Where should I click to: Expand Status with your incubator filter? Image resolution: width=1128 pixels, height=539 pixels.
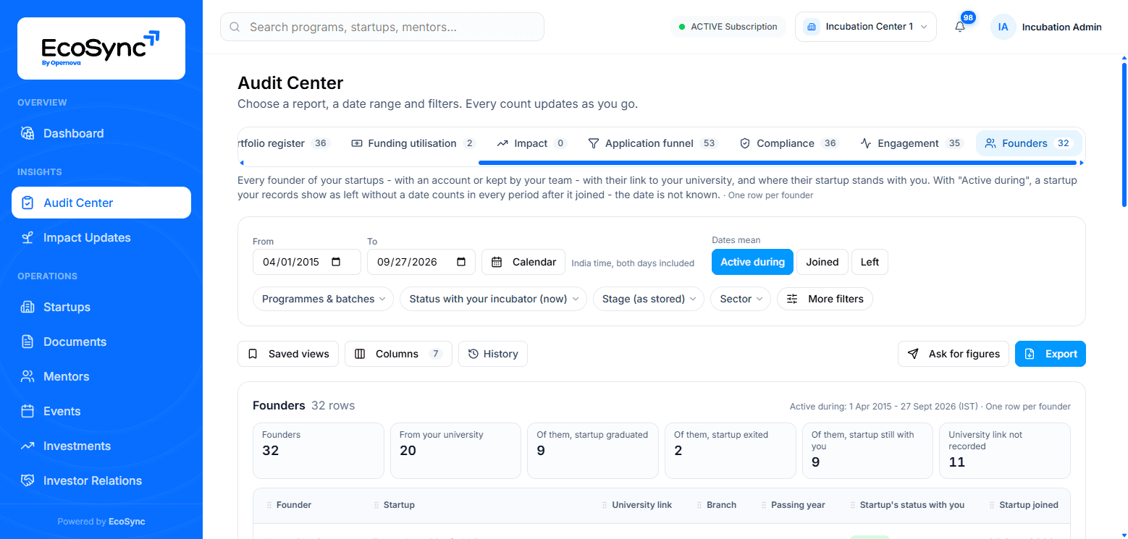(x=493, y=299)
